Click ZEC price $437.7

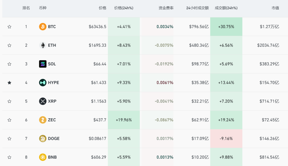pyautogui.click(x=100, y=120)
